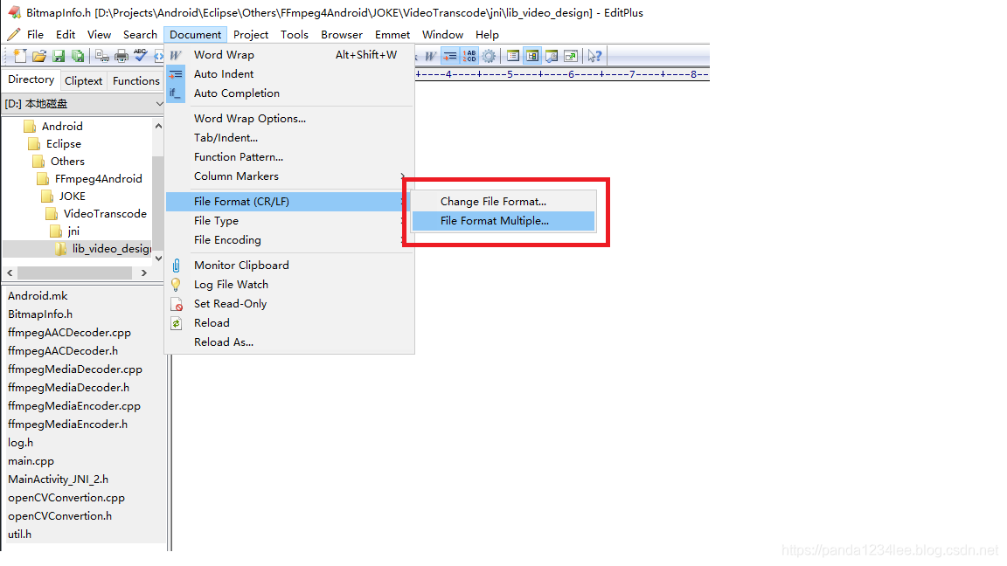1007x566 pixels.
Task: Expand the Column Markers submenu
Action: click(x=289, y=176)
